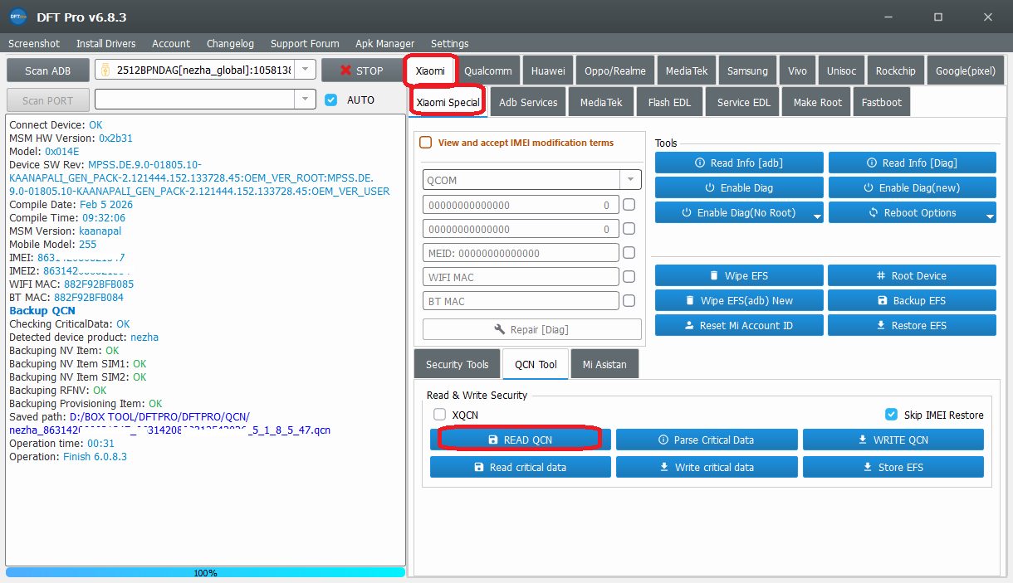Viewport: 1013px width, 583px height.
Task: Click the second IMEI input field
Action: point(521,229)
